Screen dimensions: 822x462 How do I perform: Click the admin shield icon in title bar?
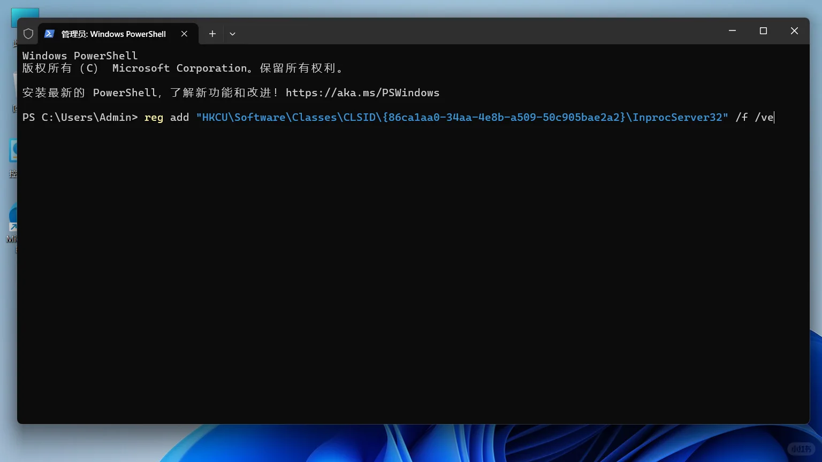tap(28, 33)
